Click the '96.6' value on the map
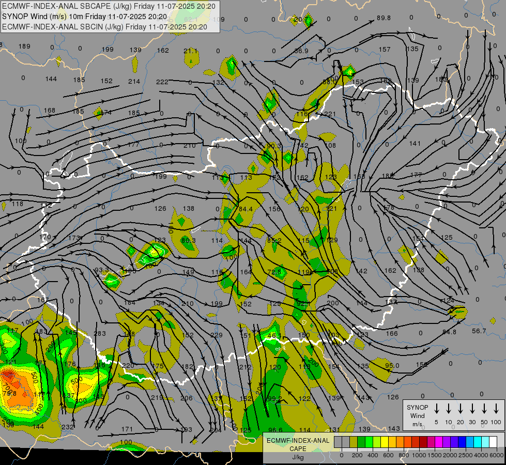The width and height of the screenshot is (506, 465). (x=275, y=430)
